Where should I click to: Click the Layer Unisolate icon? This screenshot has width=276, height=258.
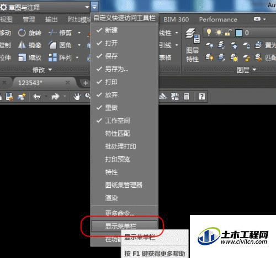pyautogui.click(x=221, y=57)
